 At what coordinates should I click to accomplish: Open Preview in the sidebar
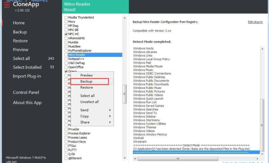(x=21, y=50)
